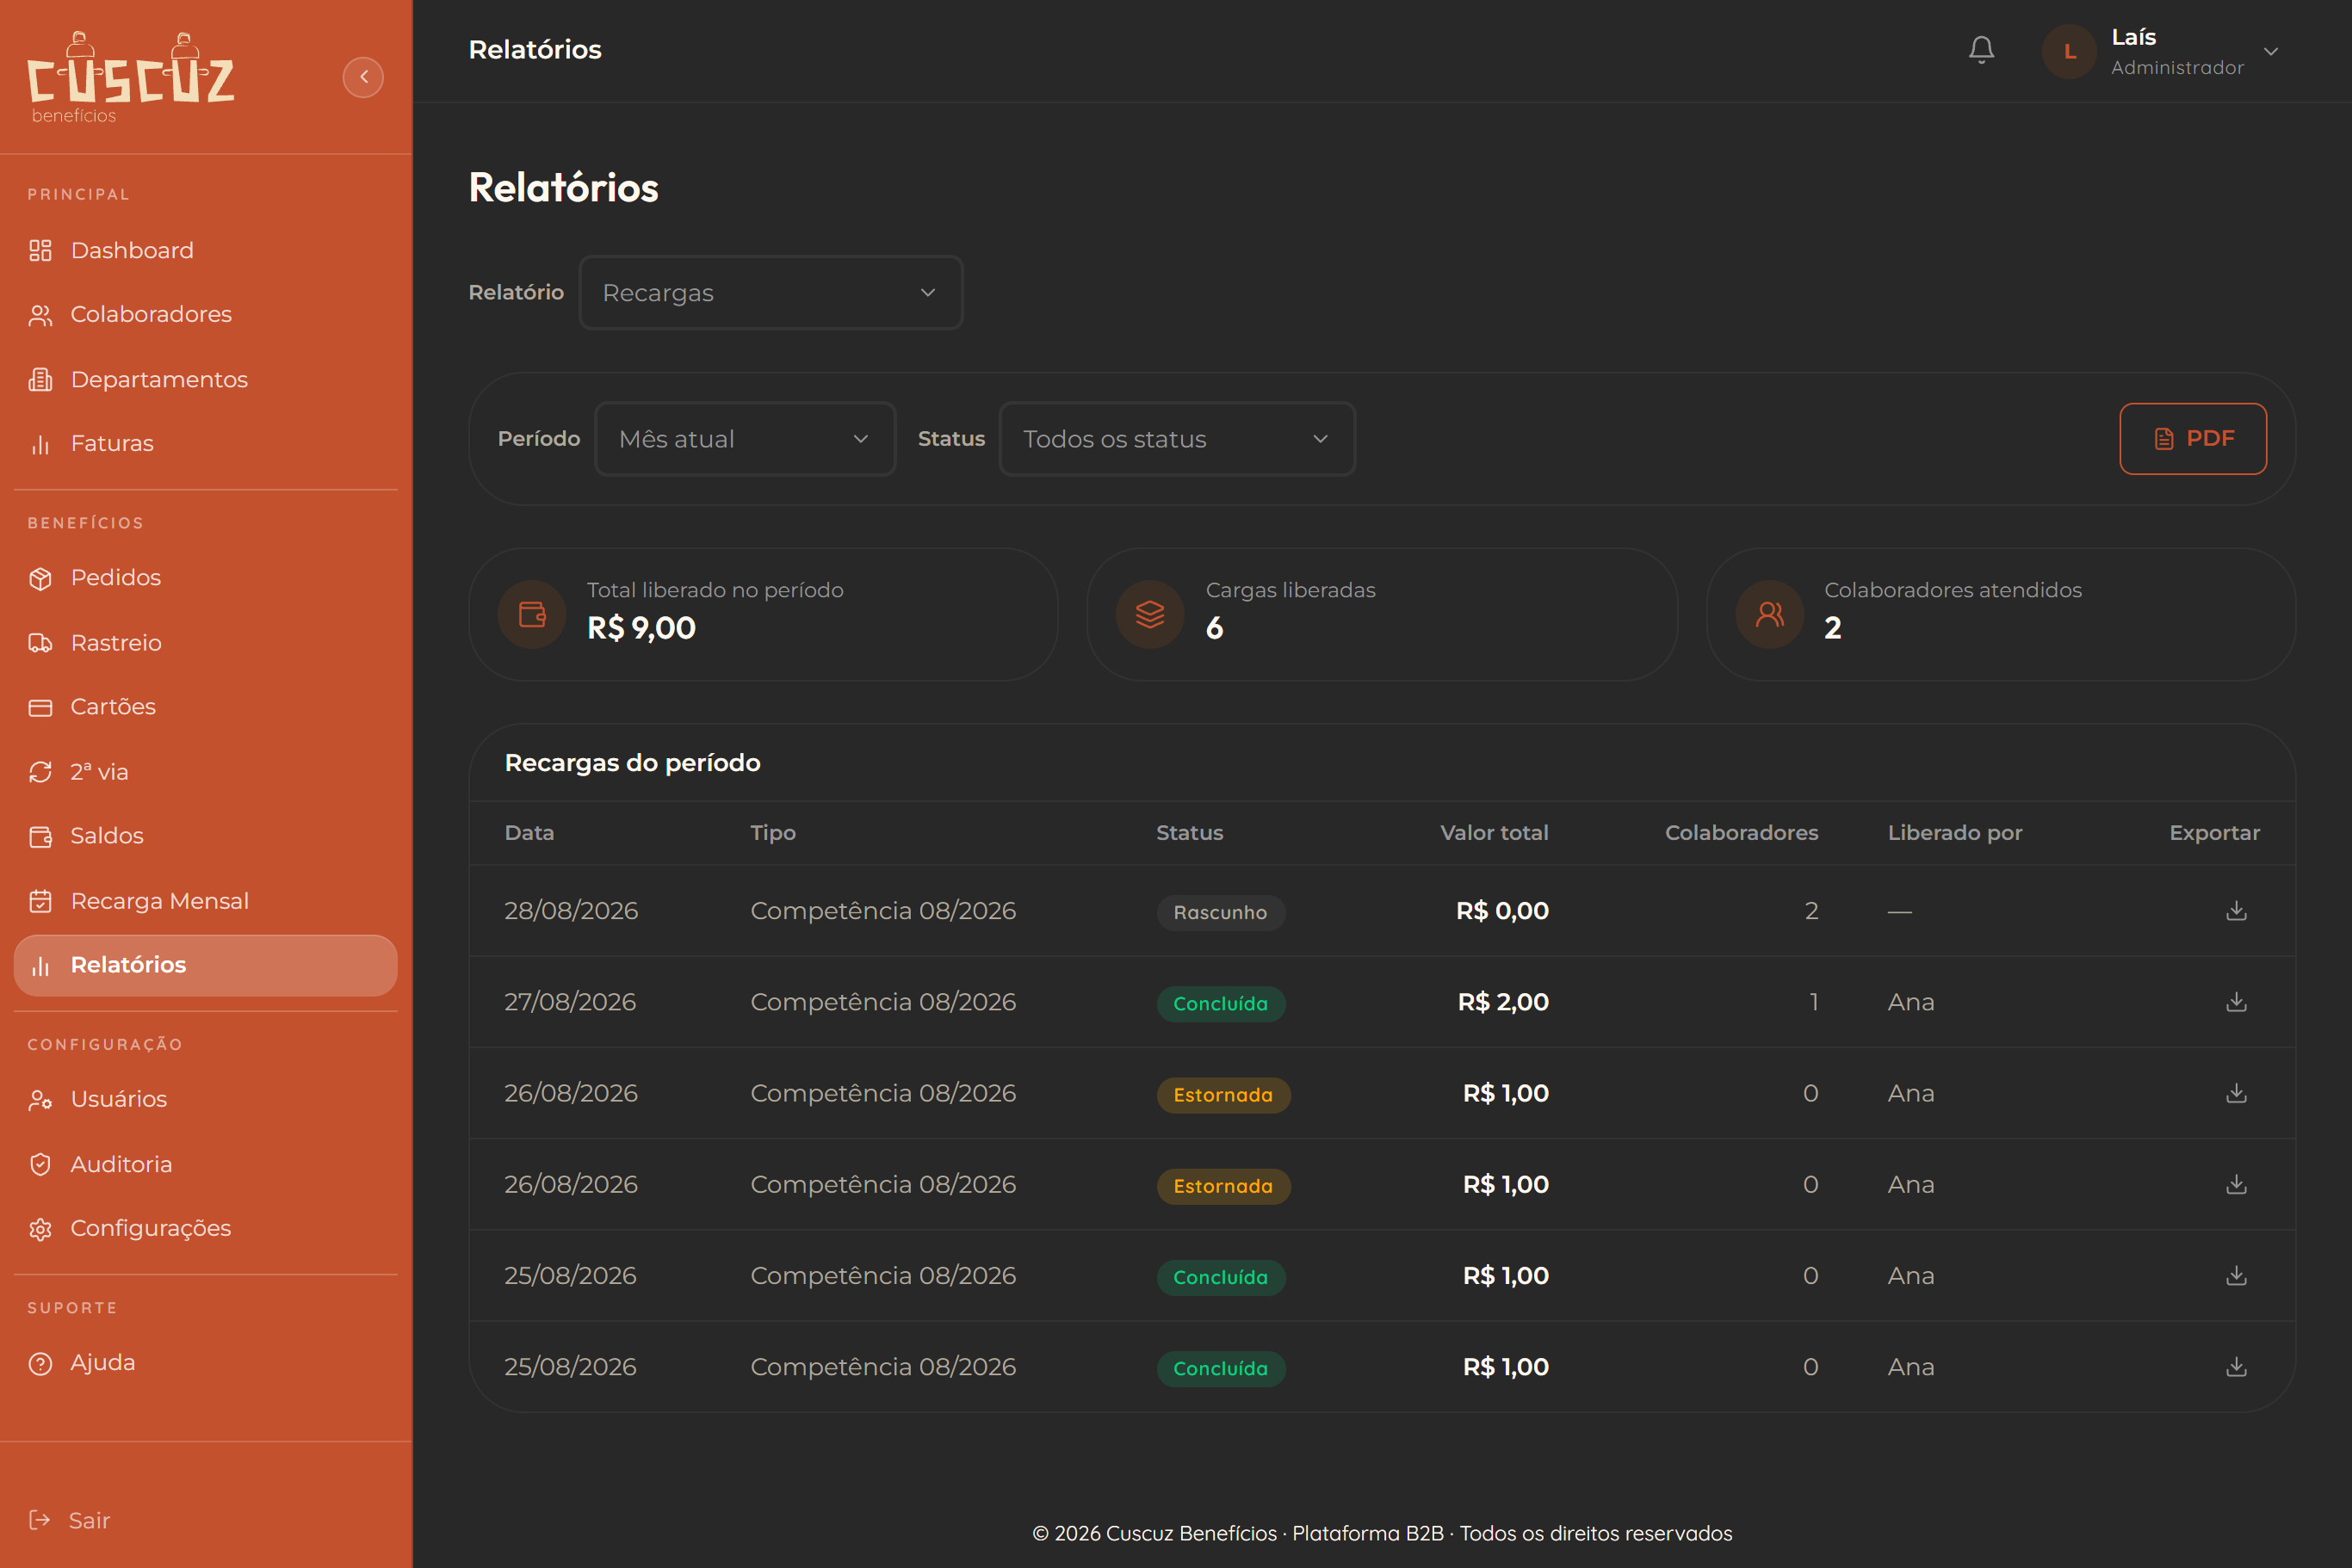Click the Exportar column header

click(x=2214, y=832)
